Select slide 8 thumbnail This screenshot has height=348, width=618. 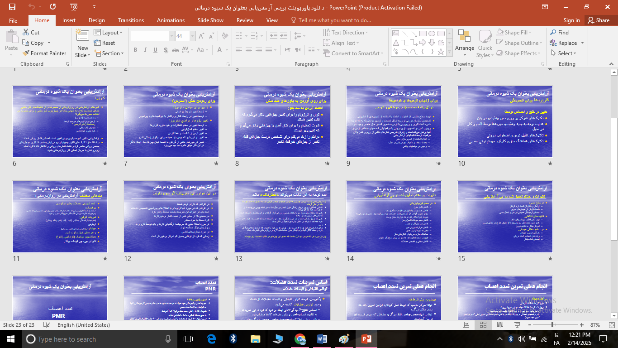(282, 121)
